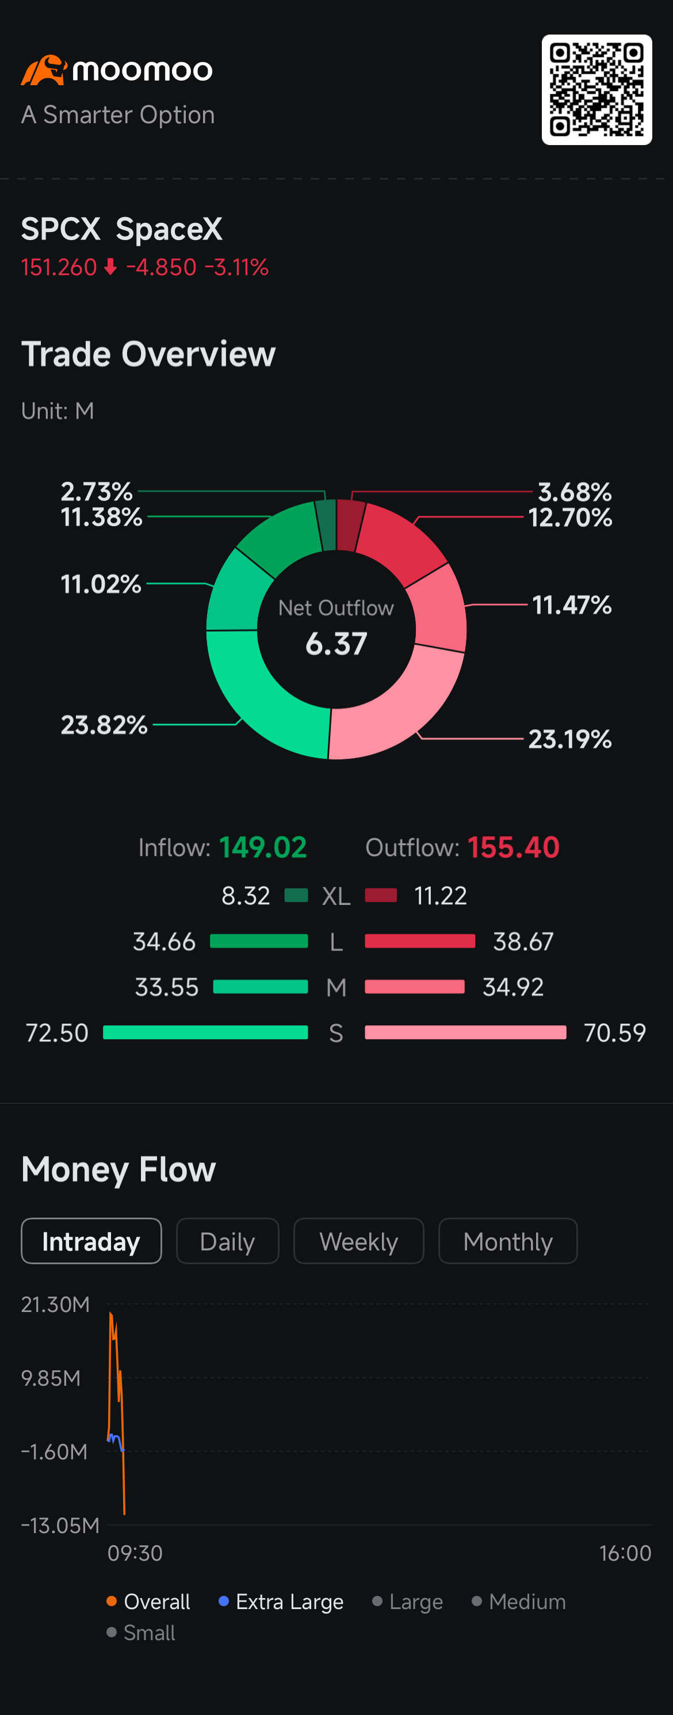
Task: Switch to the Monthly tab
Action: click(x=508, y=1241)
